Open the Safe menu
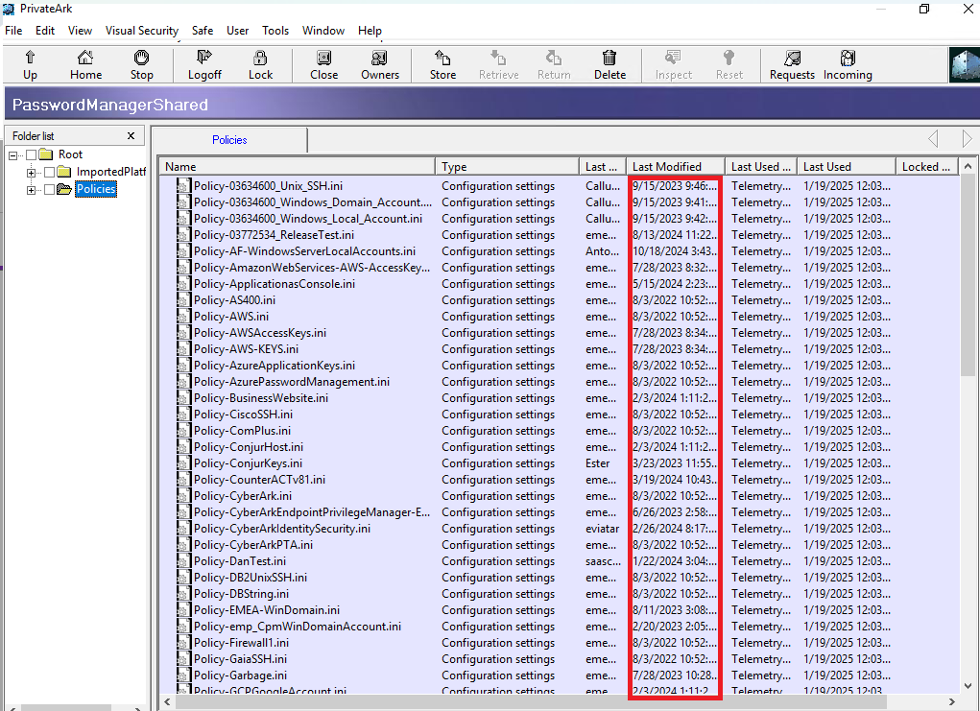The image size is (980, 711). [202, 30]
